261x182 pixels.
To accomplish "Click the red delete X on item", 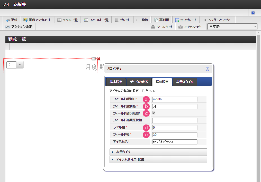I will [x=99, y=59].
